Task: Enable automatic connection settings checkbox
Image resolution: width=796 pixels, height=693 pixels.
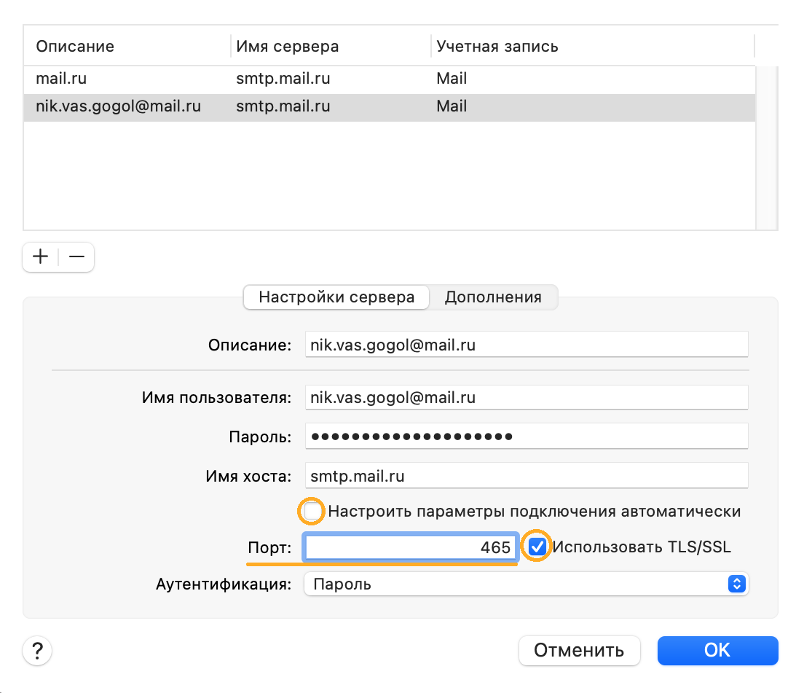Action: coord(312,511)
